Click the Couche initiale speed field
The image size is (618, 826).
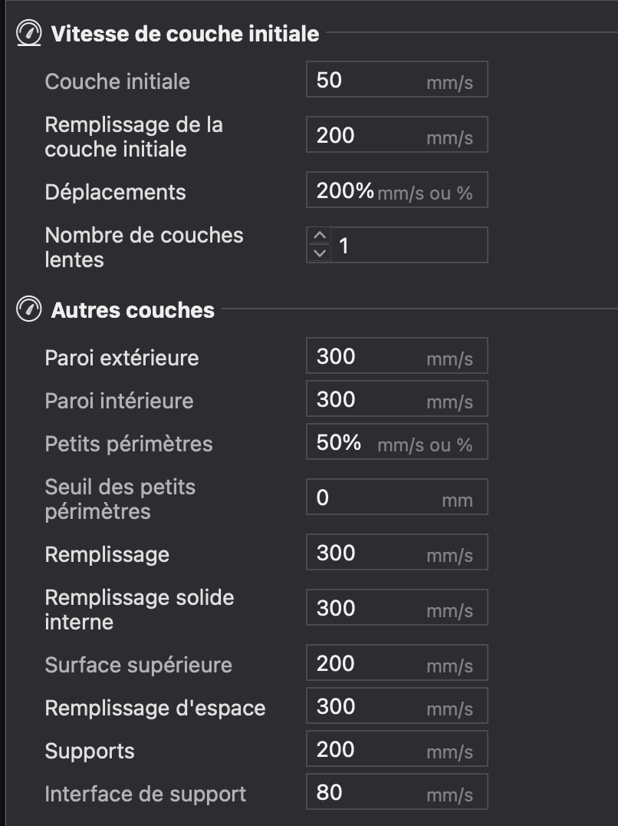tap(397, 80)
